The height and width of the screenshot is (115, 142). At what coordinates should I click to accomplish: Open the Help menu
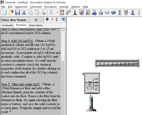[x=86, y=7]
